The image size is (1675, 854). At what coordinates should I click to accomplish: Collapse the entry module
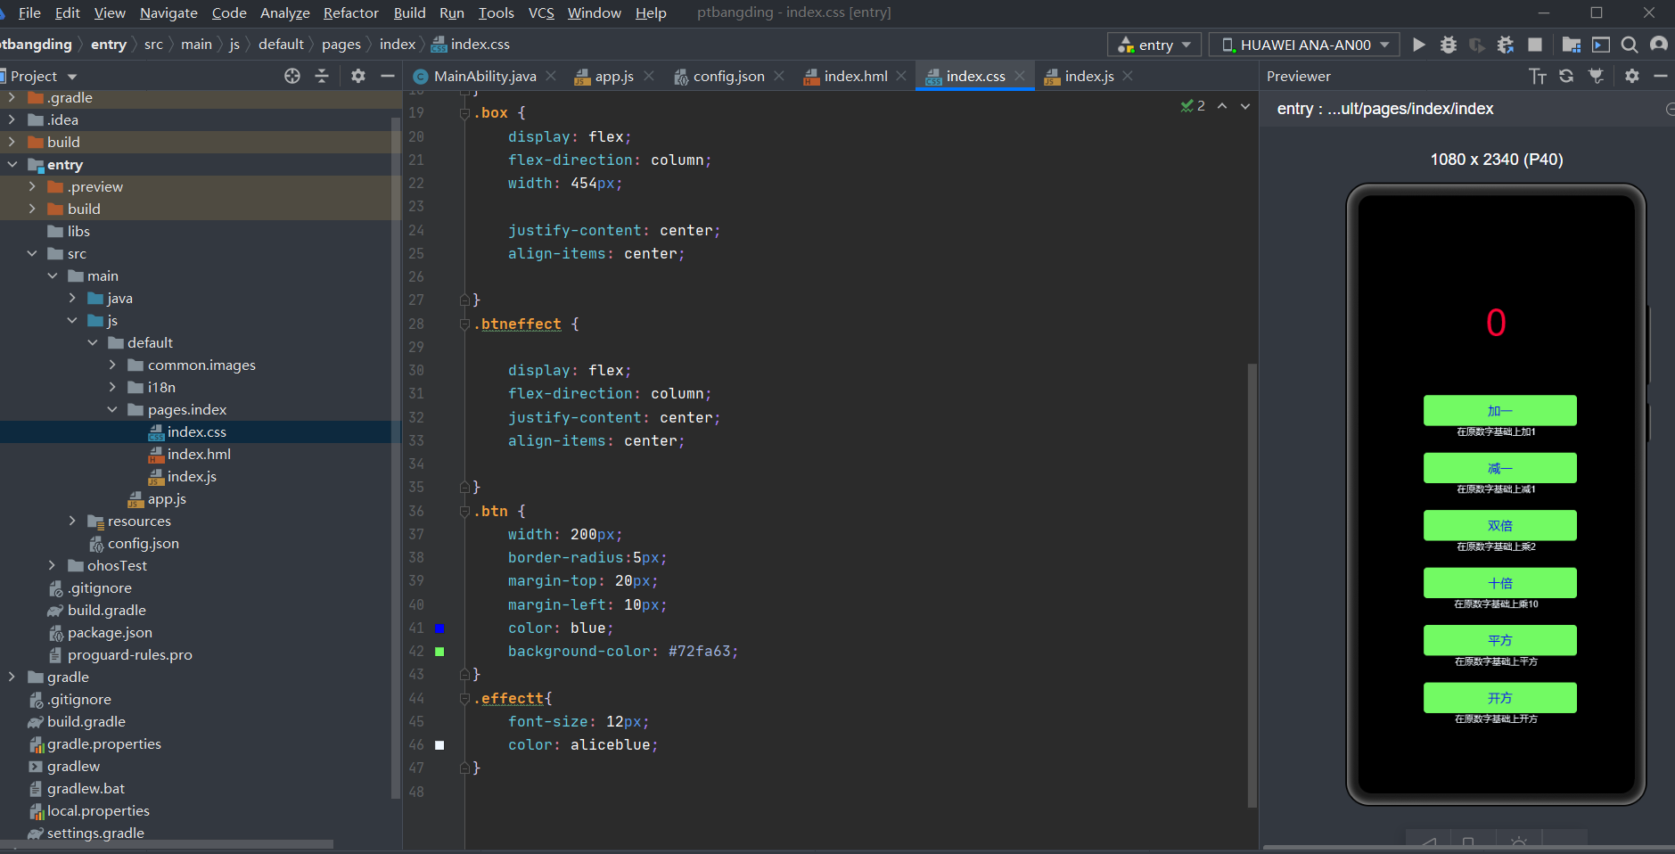click(12, 164)
